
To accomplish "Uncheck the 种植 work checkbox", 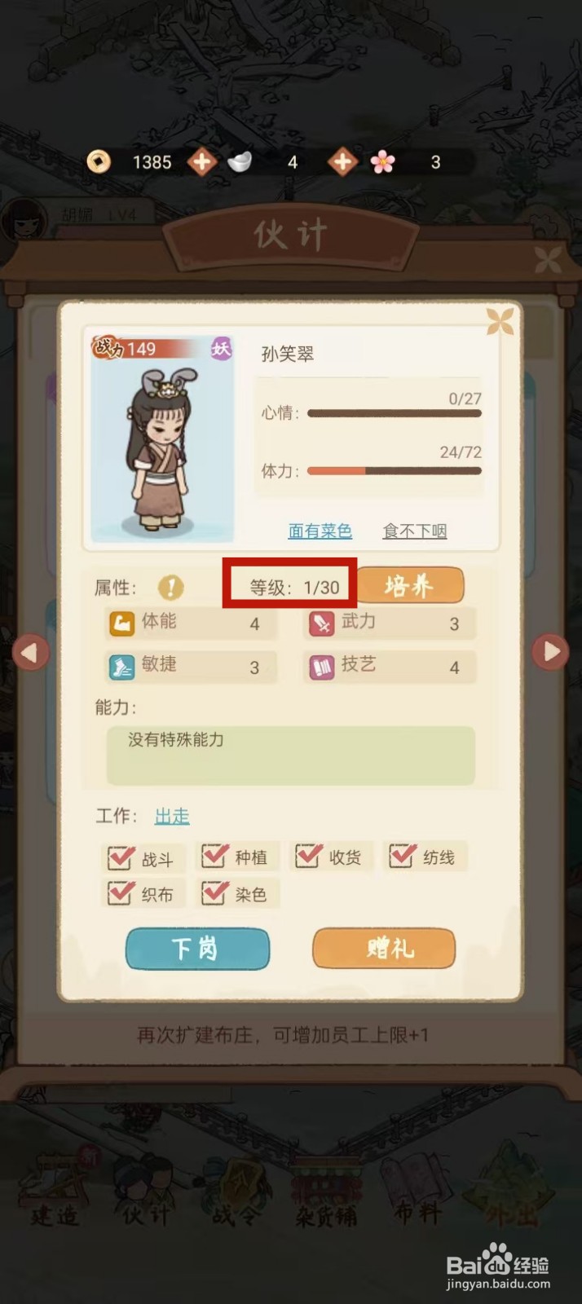I will pyautogui.click(x=214, y=856).
